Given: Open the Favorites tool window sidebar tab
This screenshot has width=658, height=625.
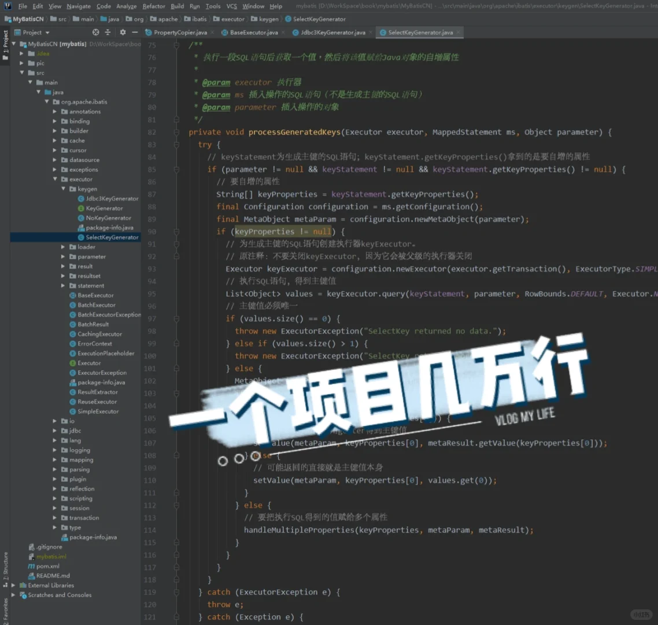Looking at the screenshot, I should click(x=5, y=611).
